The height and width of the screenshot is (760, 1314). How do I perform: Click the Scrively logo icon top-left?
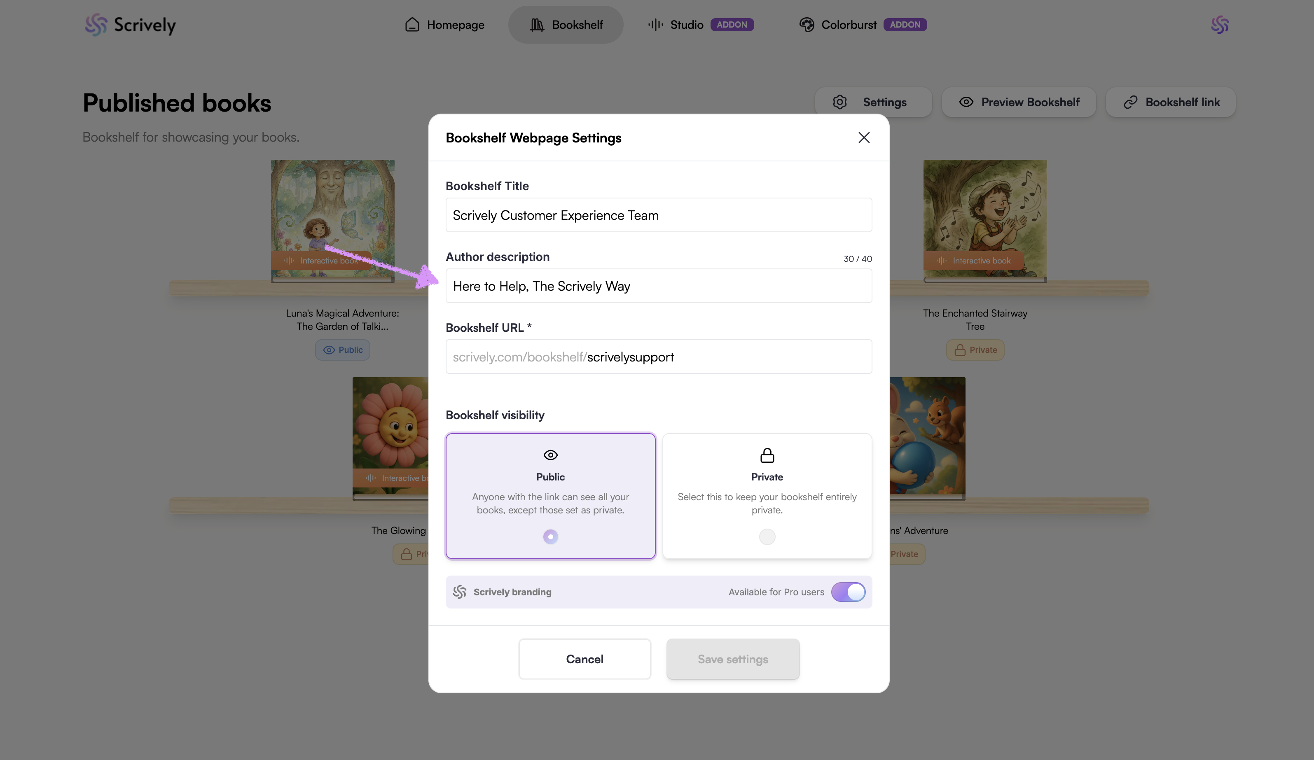pyautogui.click(x=96, y=25)
